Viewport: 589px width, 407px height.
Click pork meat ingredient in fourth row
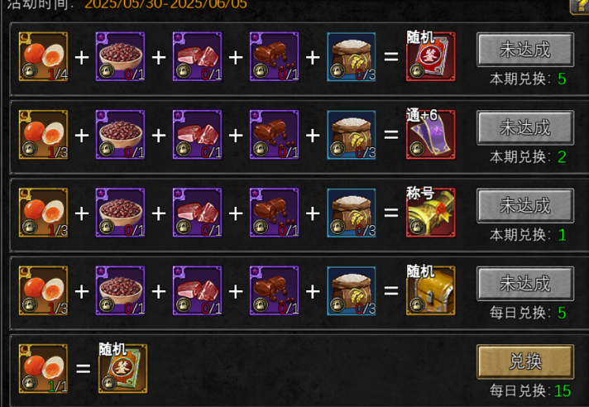coord(198,291)
